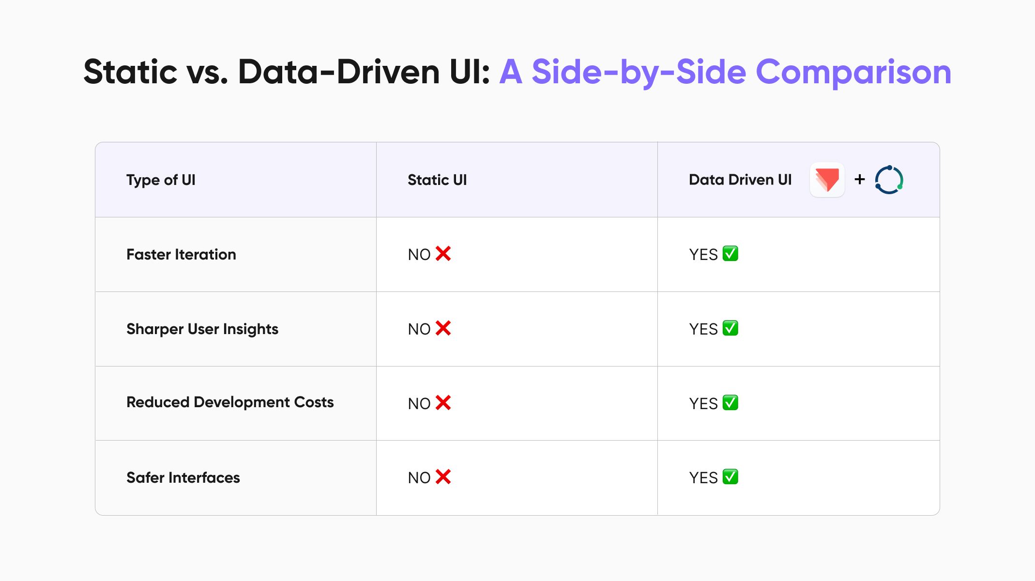Toggle green checkmark for Sharper User Insights
Viewport: 1035px width, 581px height.
click(730, 328)
